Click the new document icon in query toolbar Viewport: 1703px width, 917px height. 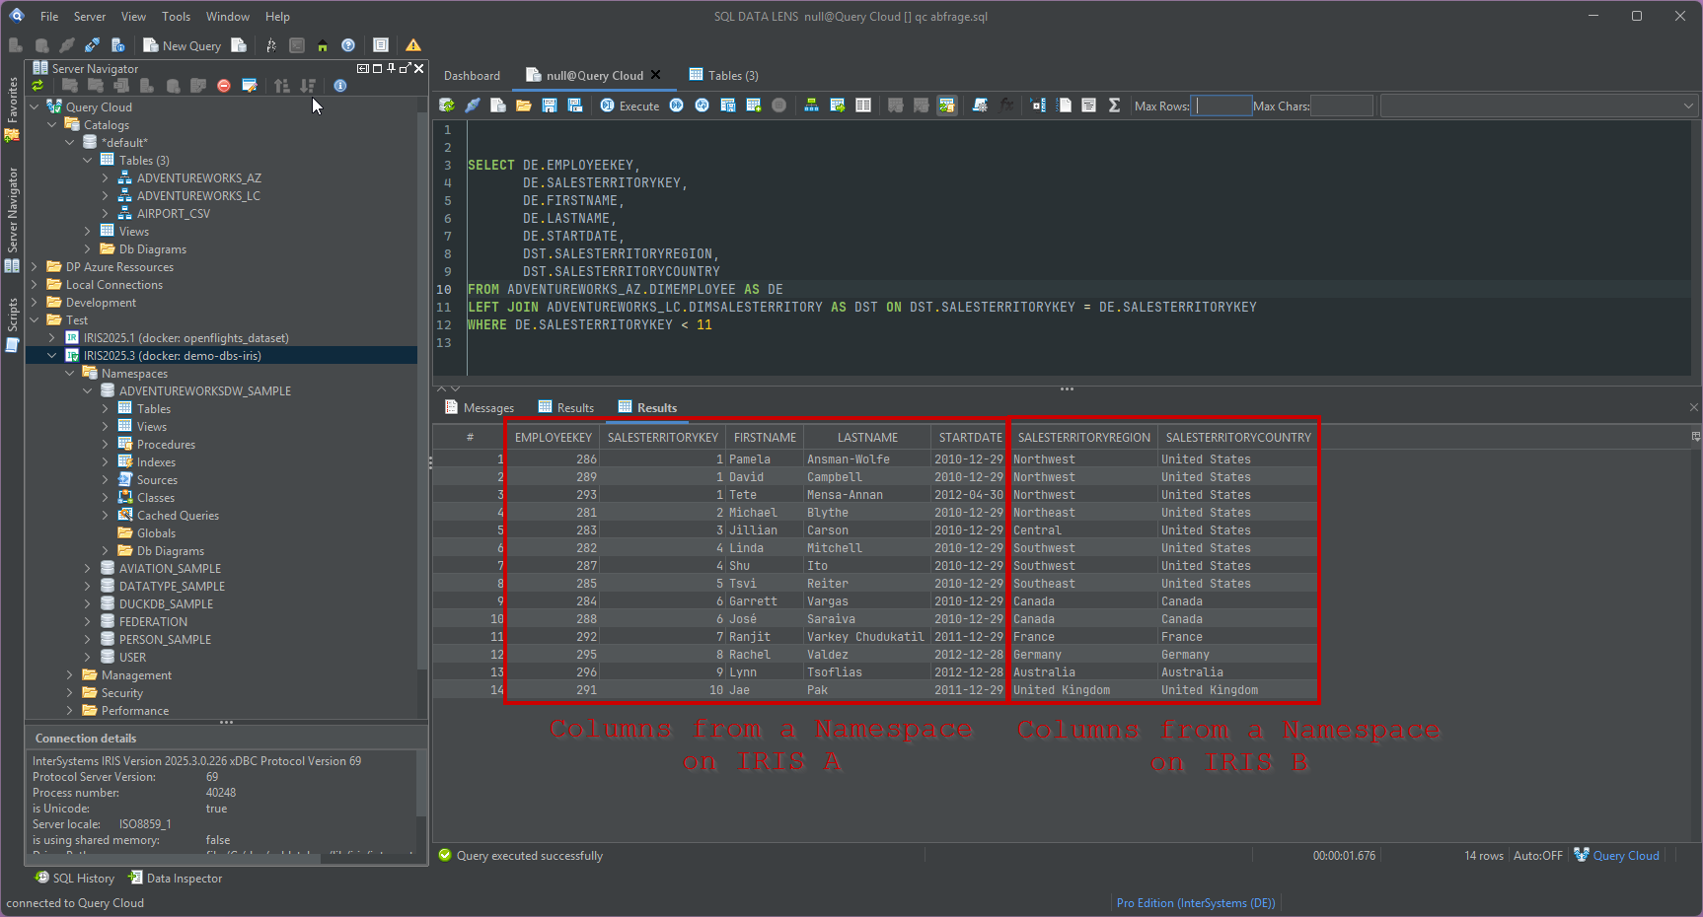click(x=497, y=106)
